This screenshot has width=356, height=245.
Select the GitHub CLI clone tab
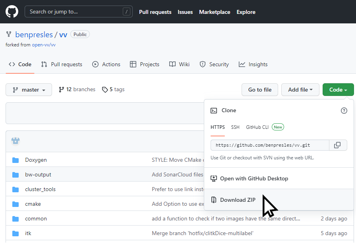click(257, 127)
